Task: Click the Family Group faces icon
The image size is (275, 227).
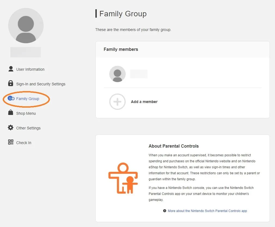Action: pos(11,98)
